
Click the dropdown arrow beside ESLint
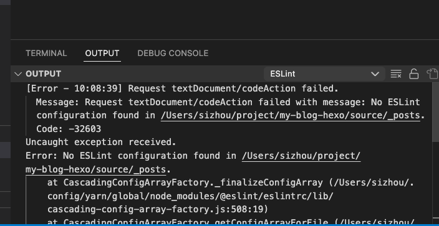pos(375,74)
